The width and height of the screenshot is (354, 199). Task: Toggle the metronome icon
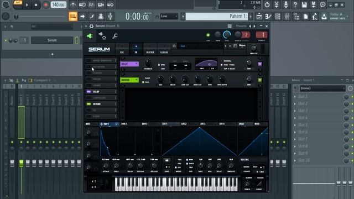(x=72, y=5)
